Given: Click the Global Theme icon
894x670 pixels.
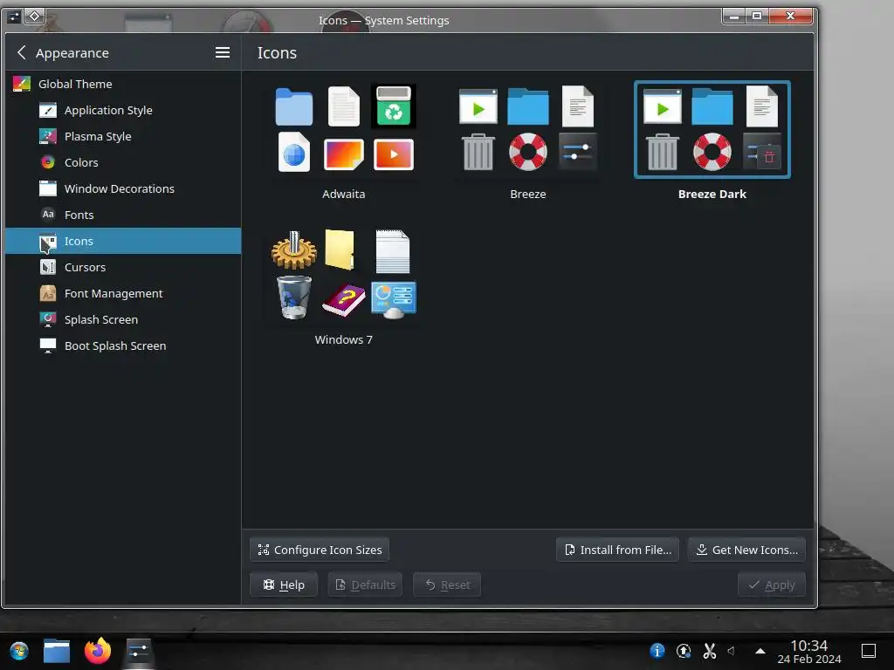Looking at the screenshot, I should [22, 84].
